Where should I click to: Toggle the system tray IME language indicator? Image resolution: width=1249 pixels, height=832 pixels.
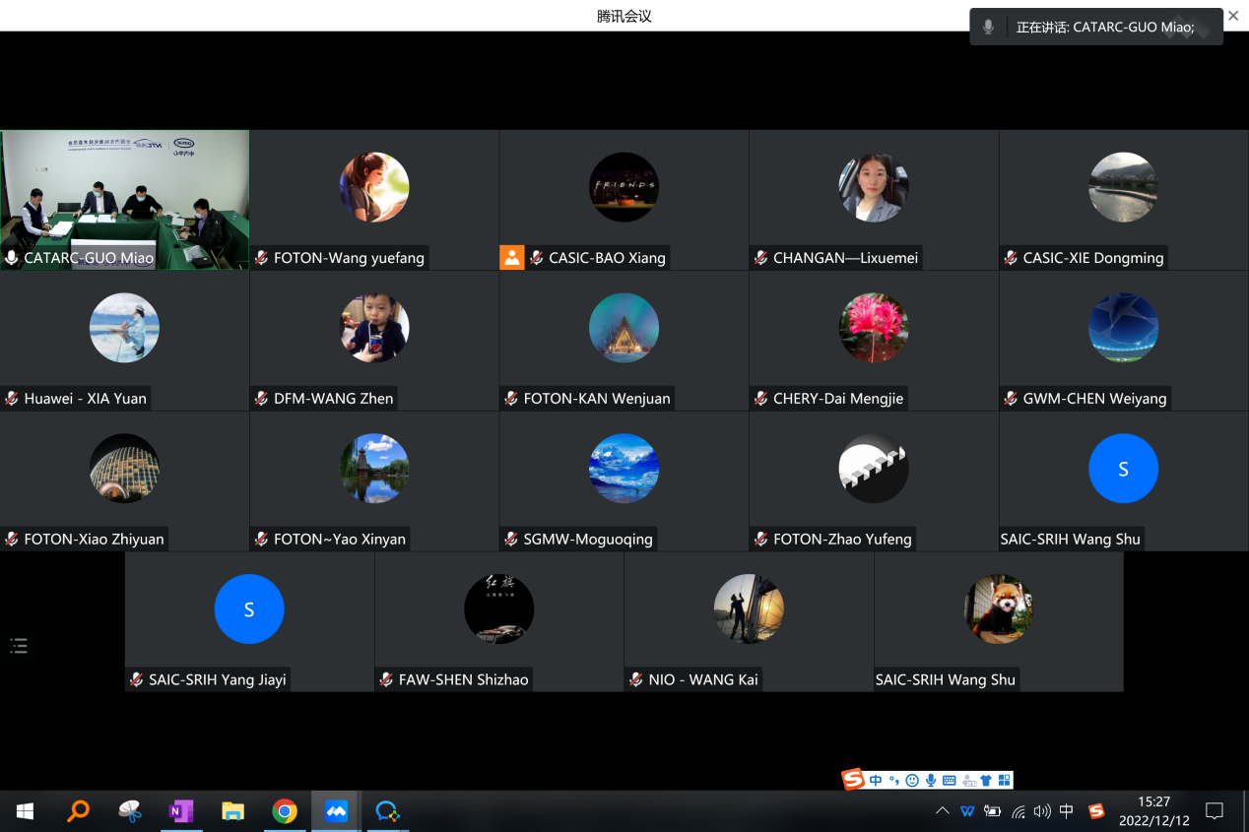pyautogui.click(x=1067, y=811)
